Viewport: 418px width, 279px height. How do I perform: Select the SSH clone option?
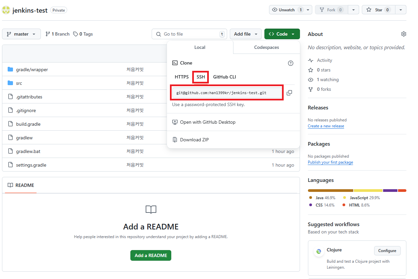(201, 77)
